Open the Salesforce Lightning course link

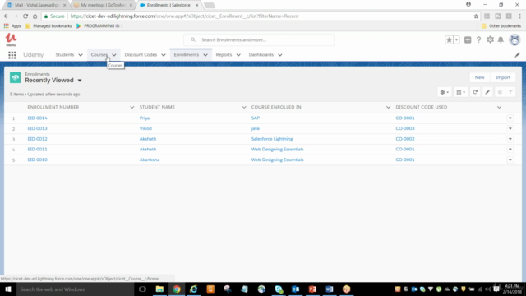272,139
